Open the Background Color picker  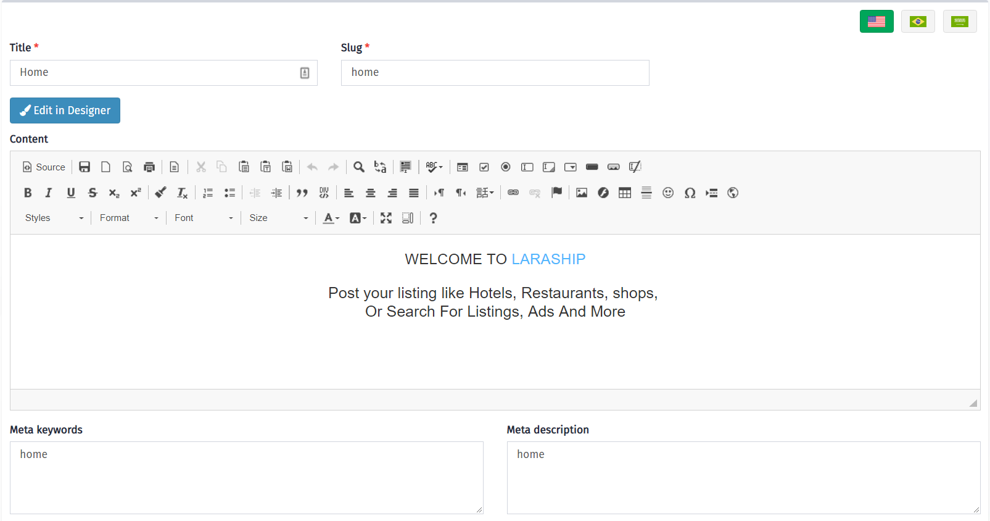click(358, 218)
